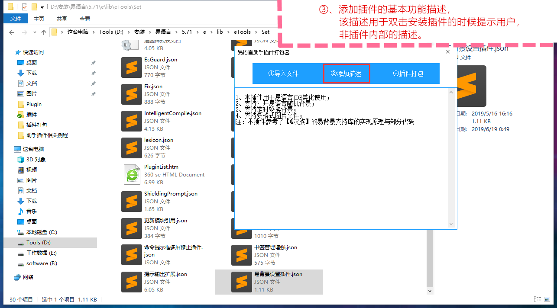Screen dimensions: 557x308
Task: Click the 音乐 music folder icon in sidebar
Action: coord(21,211)
